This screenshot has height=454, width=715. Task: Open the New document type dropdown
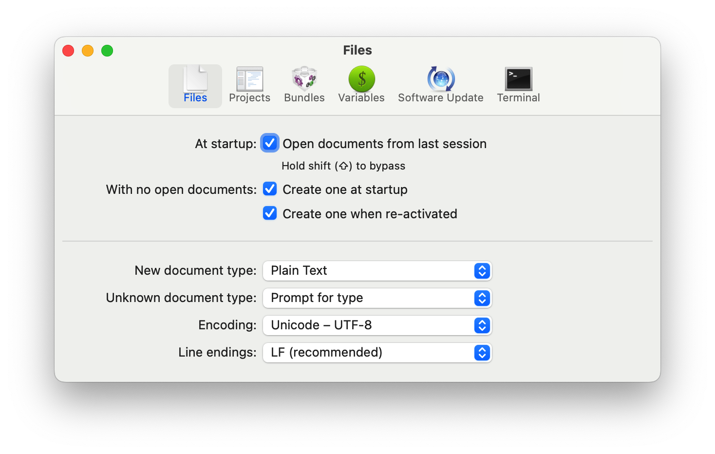[x=377, y=271]
